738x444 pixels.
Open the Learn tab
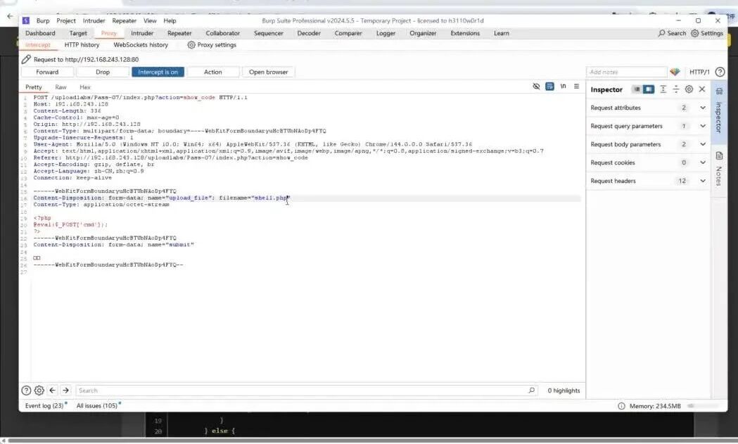(x=501, y=34)
